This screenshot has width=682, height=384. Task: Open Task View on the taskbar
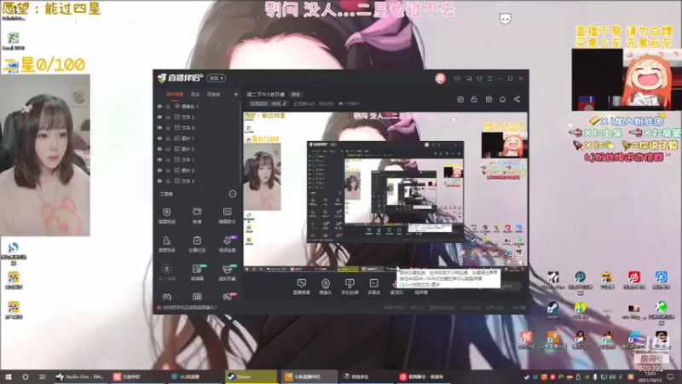[42, 376]
